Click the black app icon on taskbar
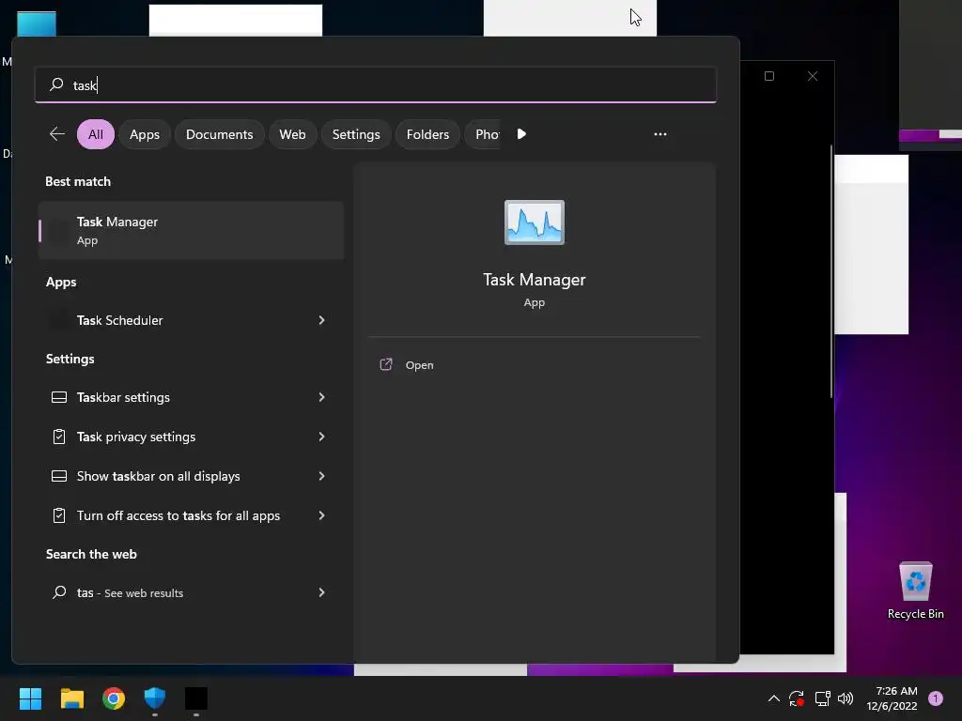962x721 pixels. click(196, 698)
